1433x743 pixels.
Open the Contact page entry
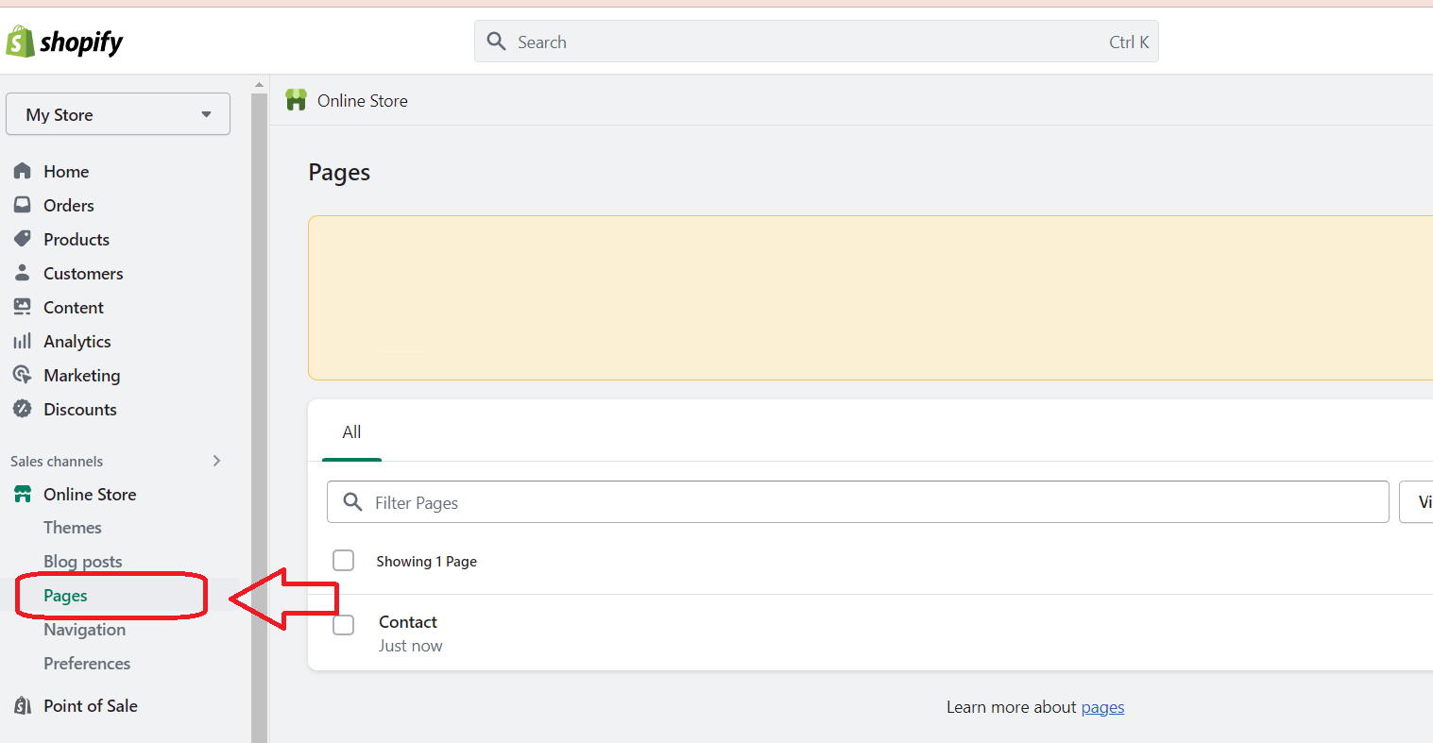pos(408,621)
